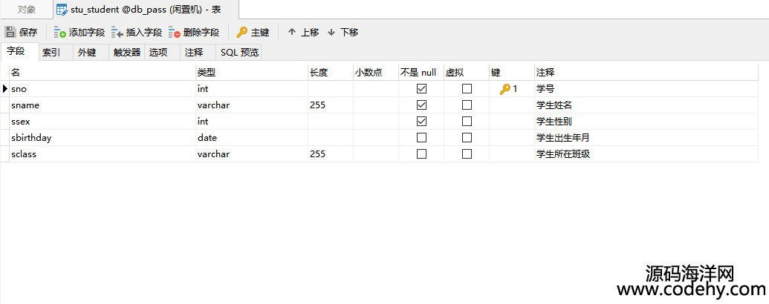Image resolution: width=769 pixels, height=304 pixels.
Task: Switch to the 对象 objects tab
Action: [27, 10]
